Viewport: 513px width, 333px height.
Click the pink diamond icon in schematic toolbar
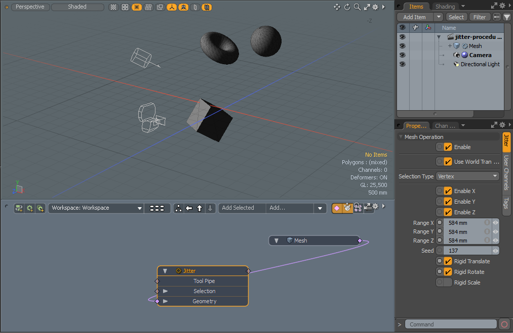337,208
